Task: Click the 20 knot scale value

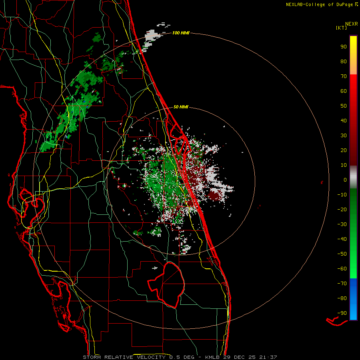Action: (x=344, y=150)
